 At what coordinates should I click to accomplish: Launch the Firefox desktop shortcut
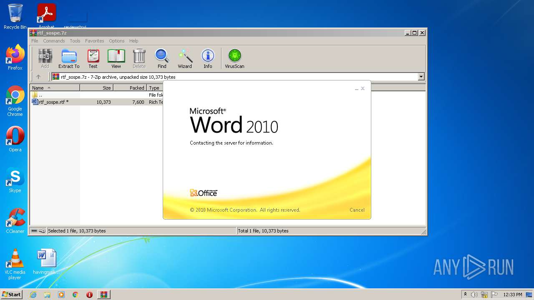[x=15, y=57]
